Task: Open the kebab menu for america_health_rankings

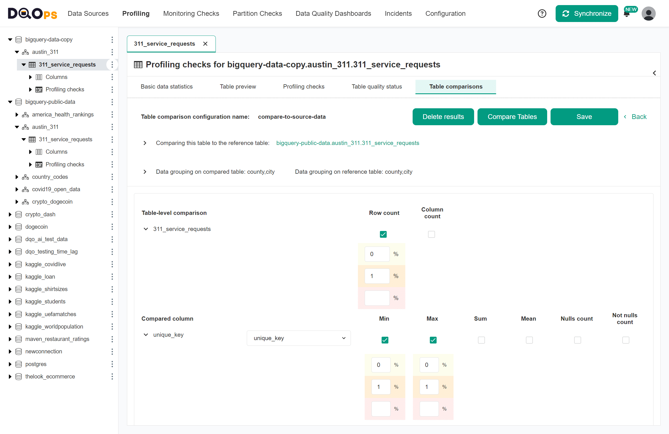Action: pyautogui.click(x=112, y=114)
